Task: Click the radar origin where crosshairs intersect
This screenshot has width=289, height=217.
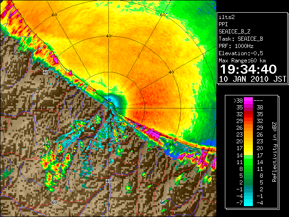Action: coord(108,108)
